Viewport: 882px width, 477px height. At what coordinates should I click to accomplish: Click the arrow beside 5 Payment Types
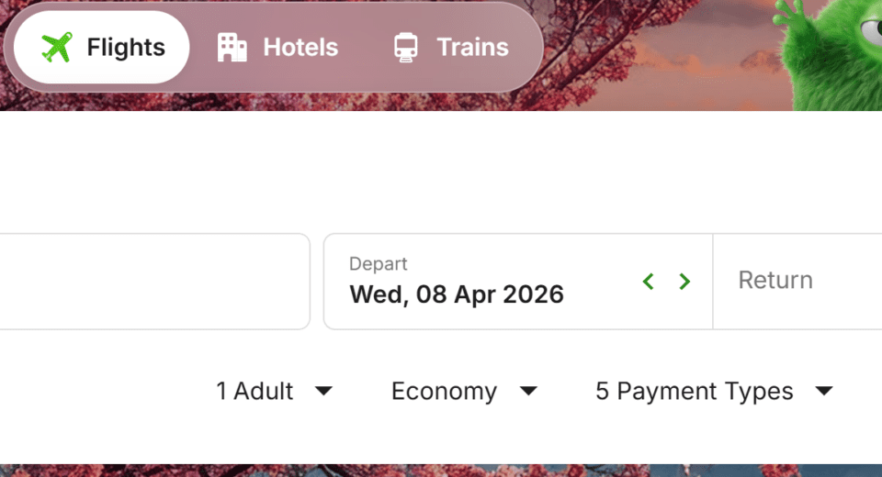[824, 391]
